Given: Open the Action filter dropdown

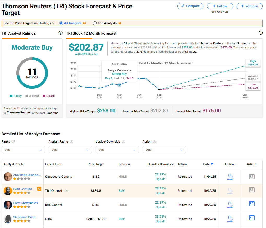Looking at the screenshot, I should pos(164,150).
